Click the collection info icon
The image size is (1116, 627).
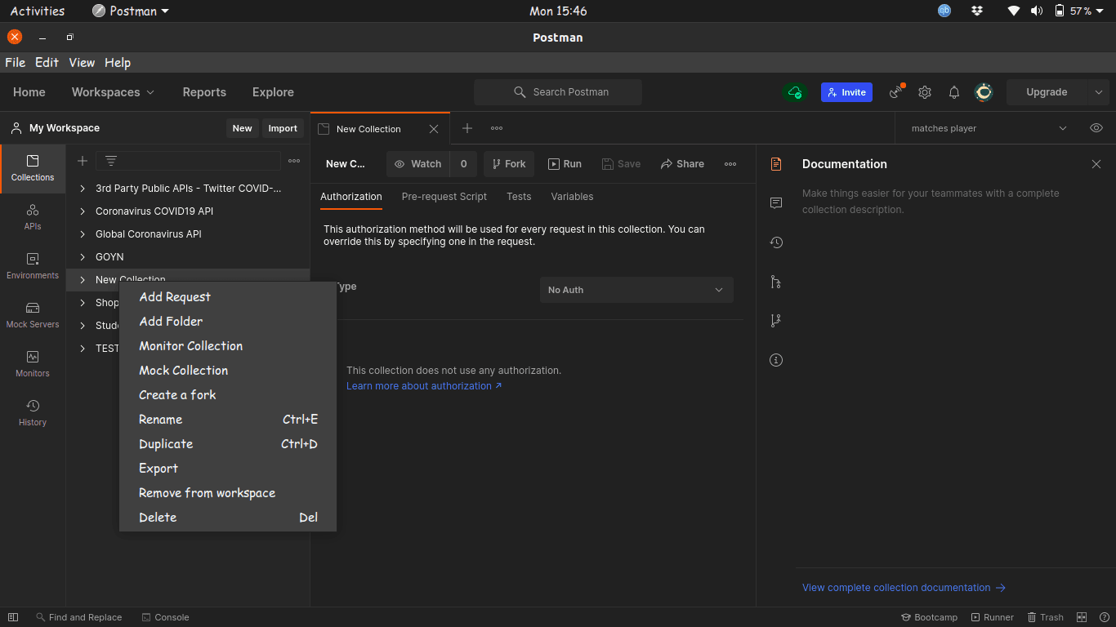[776, 360]
